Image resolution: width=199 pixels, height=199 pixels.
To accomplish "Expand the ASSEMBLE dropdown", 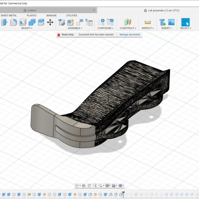I will [x=75, y=28].
